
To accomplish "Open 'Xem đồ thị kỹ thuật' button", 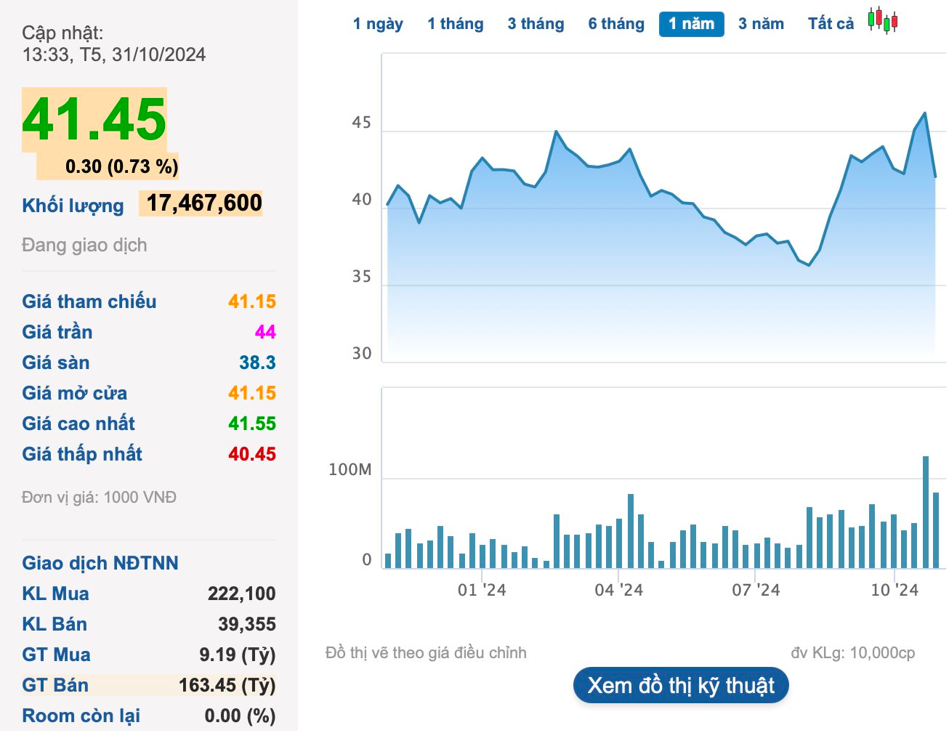I will point(681,686).
